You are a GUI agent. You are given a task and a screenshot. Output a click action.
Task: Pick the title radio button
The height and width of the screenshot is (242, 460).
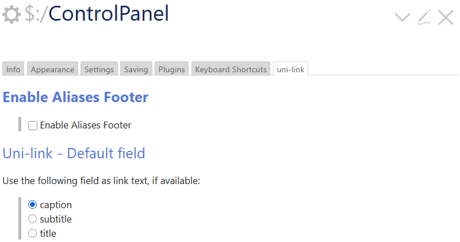point(33,233)
